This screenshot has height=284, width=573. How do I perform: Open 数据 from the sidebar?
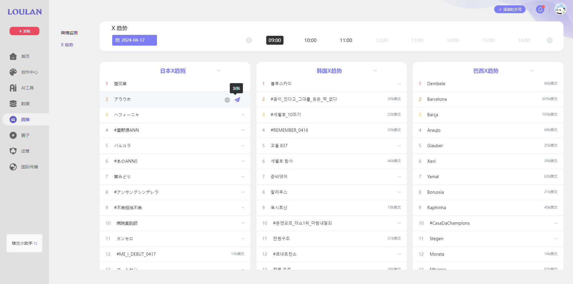(25, 104)
